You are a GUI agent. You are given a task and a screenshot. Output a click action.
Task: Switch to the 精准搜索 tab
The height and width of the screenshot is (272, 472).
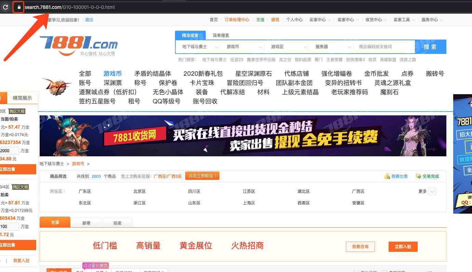pos(190,35)
